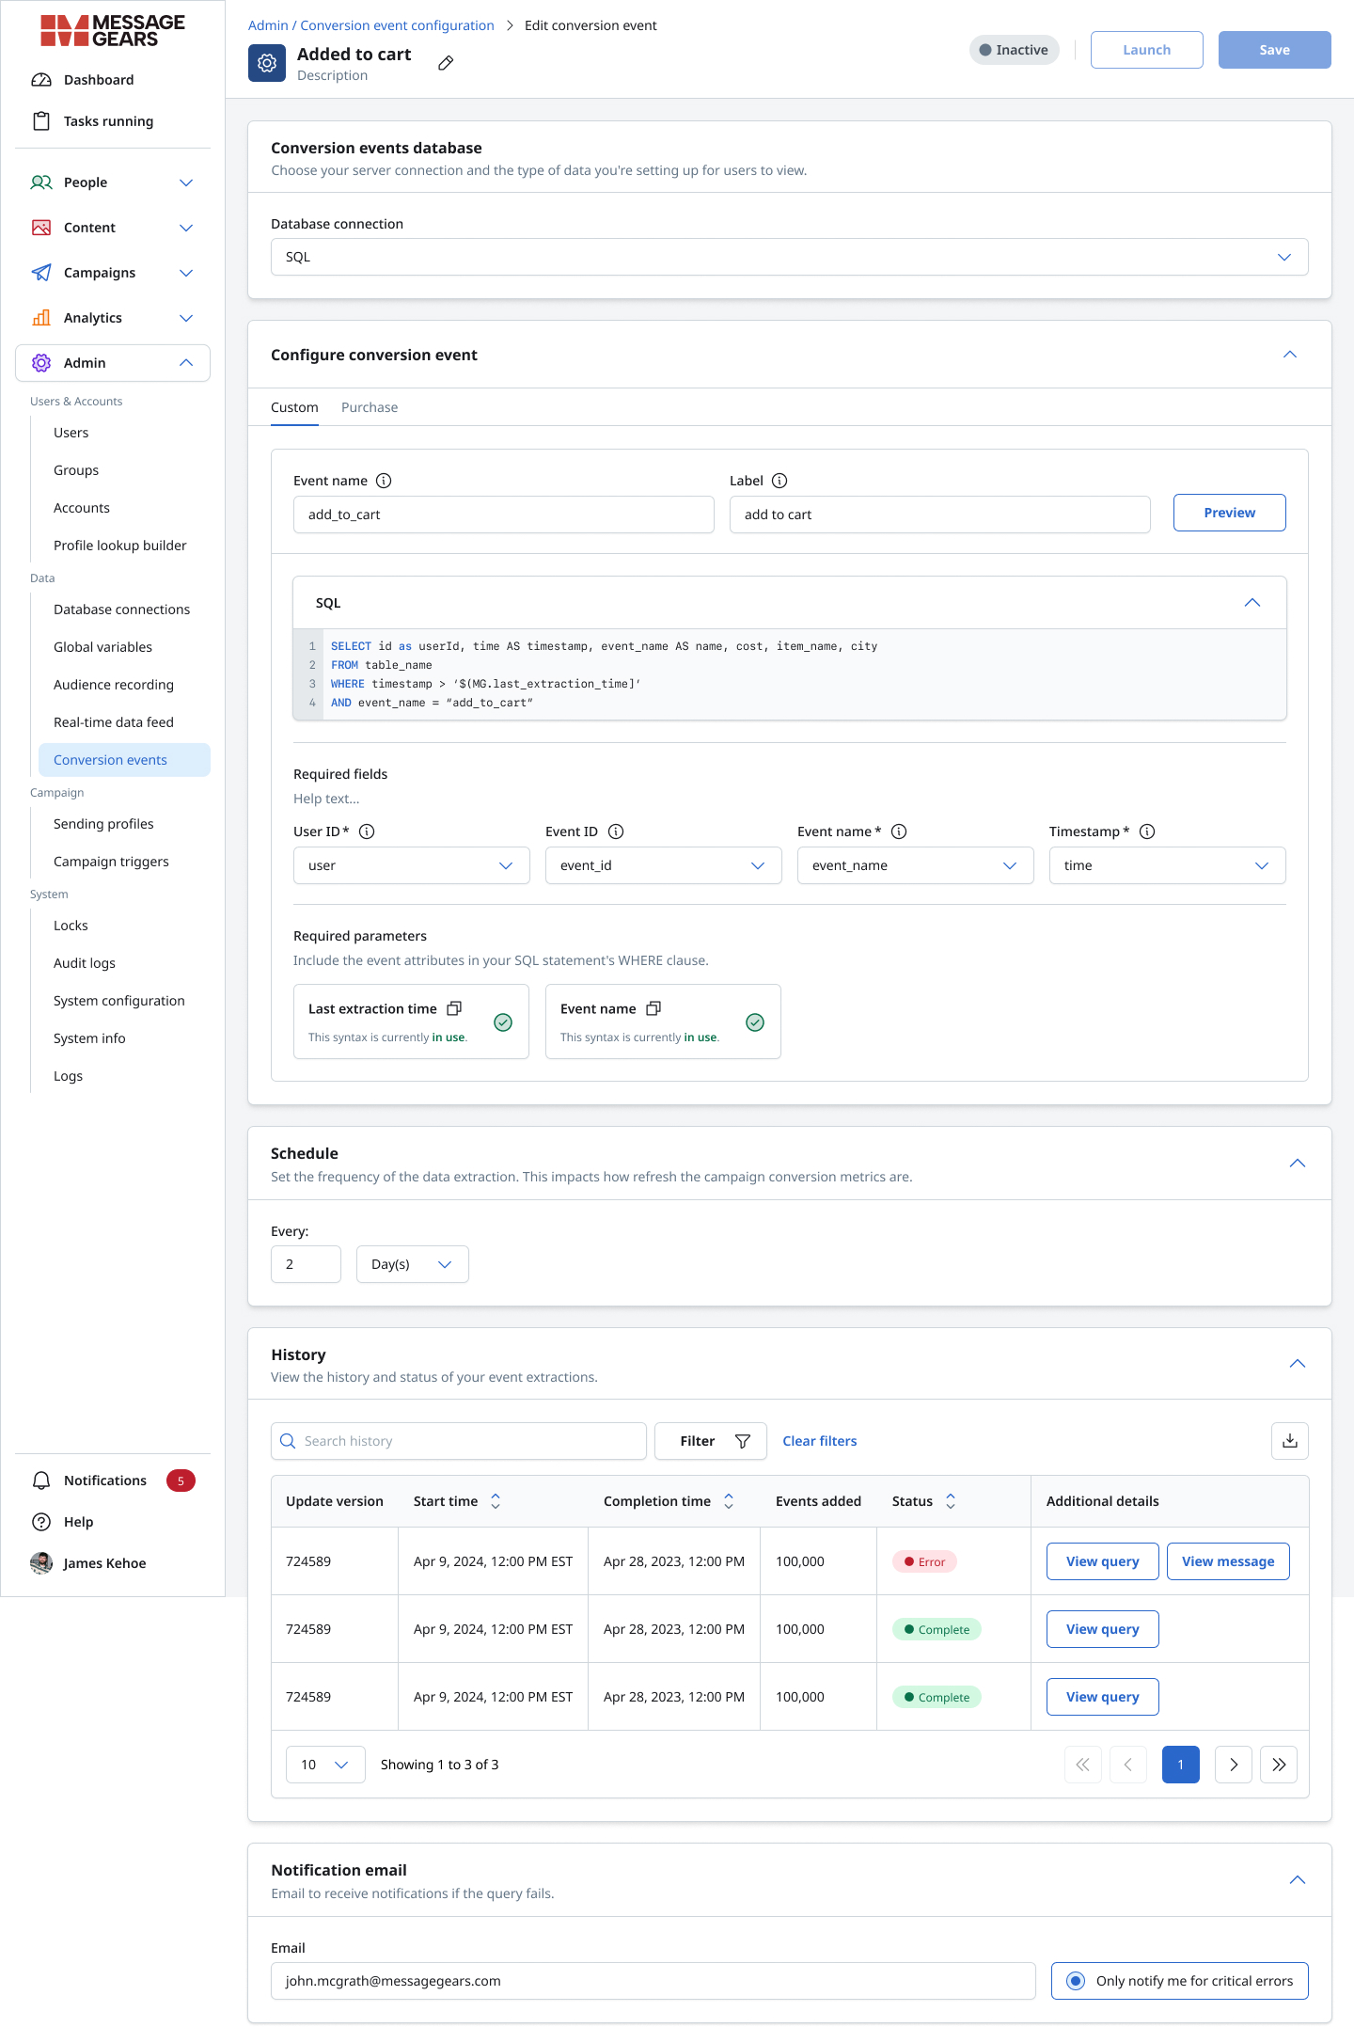Click the search magnifier icon in history

point(289,1441)
